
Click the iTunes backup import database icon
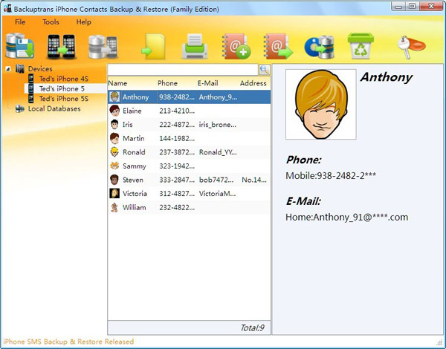[319, 47]
